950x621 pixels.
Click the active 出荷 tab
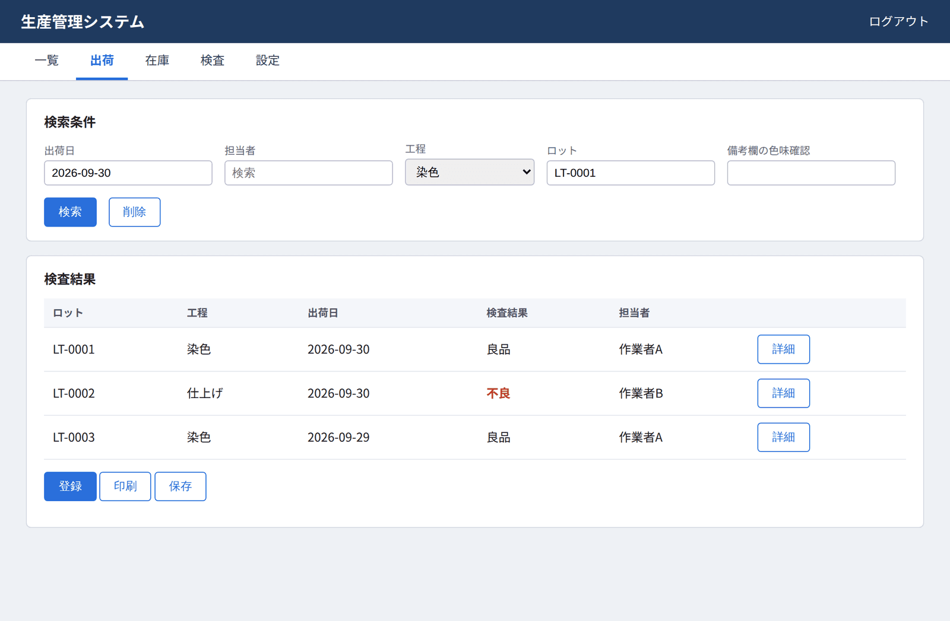102,60
